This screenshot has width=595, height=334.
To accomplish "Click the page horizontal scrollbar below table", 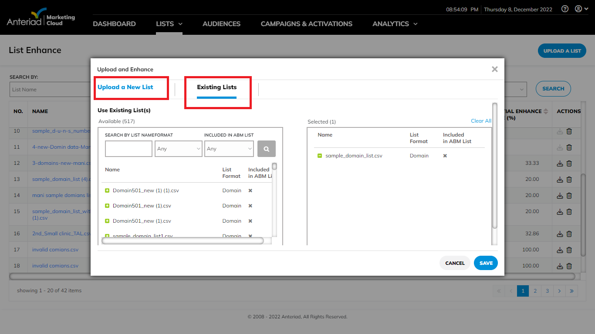I will tap(292, 276).
